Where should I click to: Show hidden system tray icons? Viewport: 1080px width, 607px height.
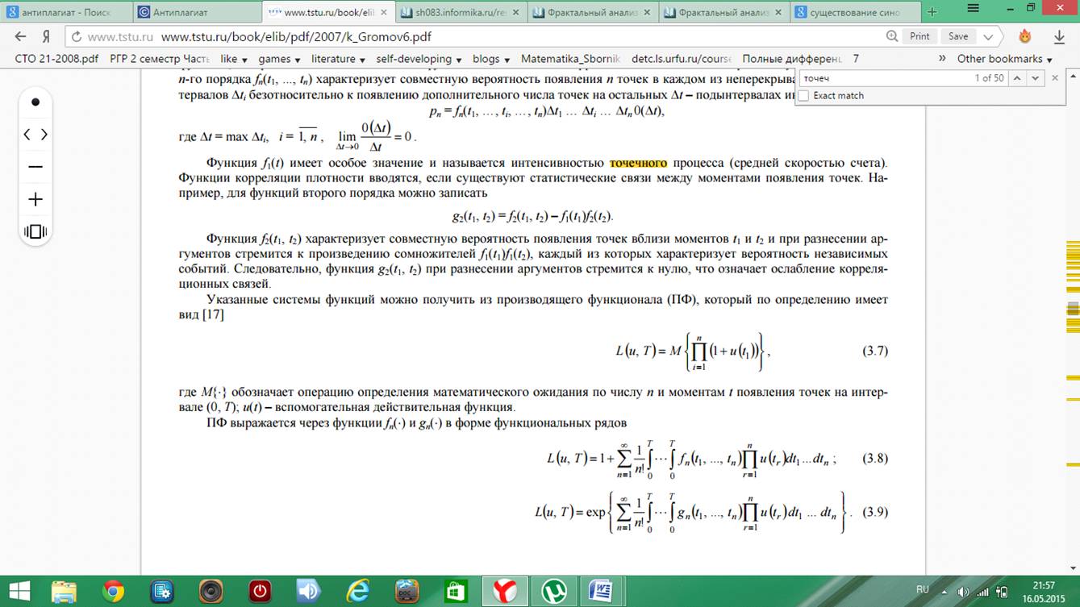click(x=945, y=591)
